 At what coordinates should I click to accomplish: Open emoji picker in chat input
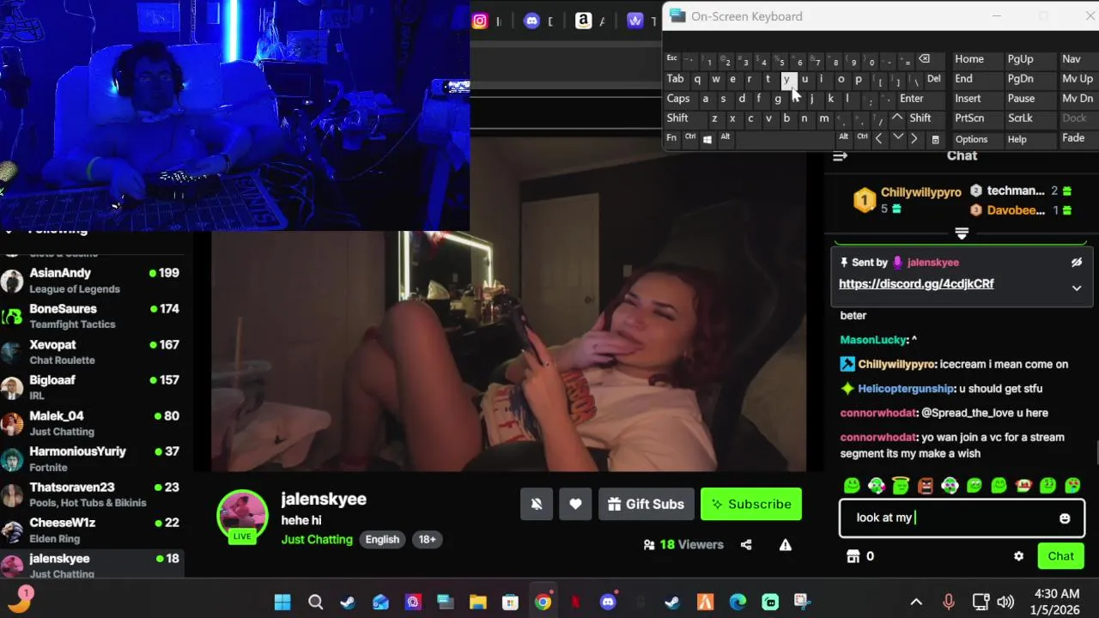pos(1065,518)
